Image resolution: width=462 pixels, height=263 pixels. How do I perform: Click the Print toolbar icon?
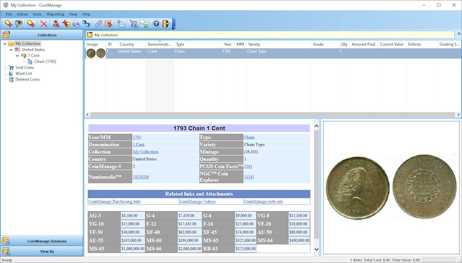(x=76, y=24)
